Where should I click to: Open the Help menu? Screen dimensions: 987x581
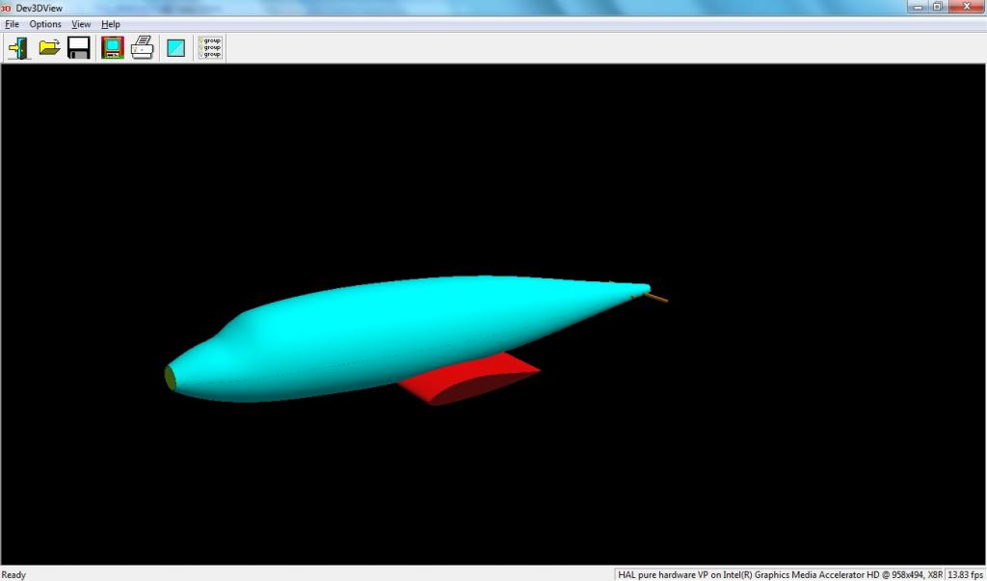(111, 24)
